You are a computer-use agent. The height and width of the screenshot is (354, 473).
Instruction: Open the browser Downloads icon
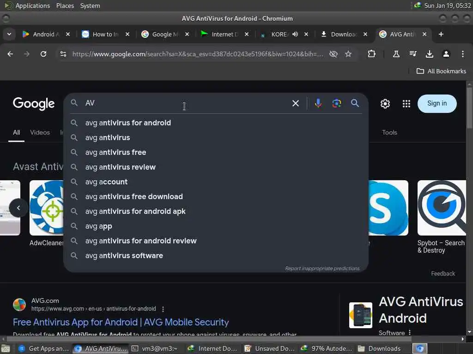click(x=429, y=54)
